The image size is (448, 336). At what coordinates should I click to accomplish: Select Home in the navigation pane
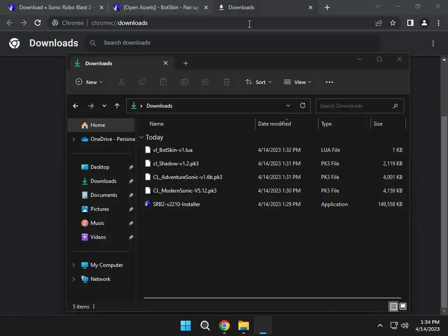101,125
